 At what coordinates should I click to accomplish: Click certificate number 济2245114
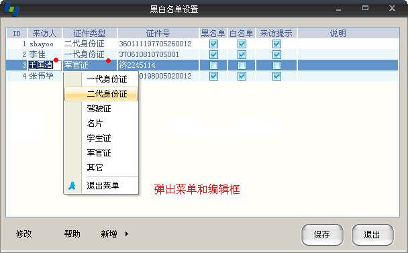click(x=137, y=65)
